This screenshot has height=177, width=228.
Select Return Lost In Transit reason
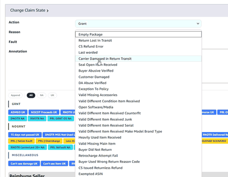138,40
